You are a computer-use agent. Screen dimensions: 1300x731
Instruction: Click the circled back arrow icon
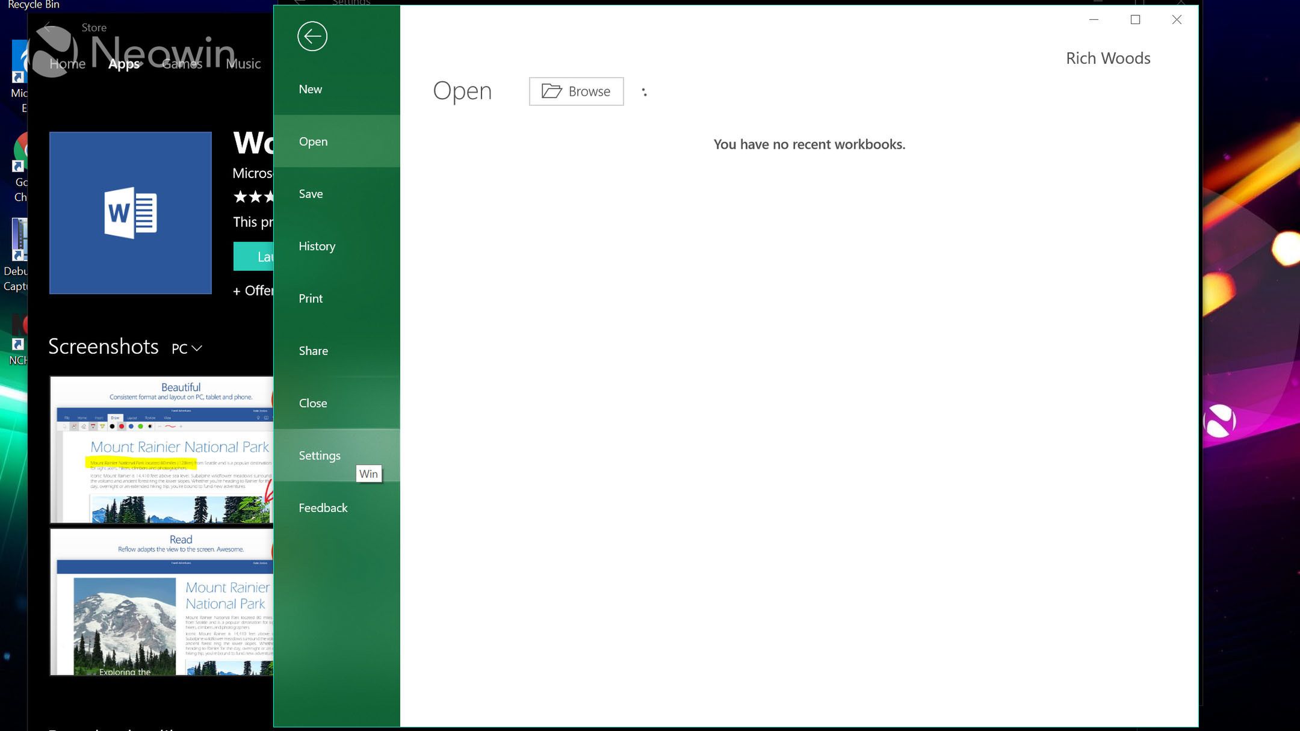pos(312,36)
